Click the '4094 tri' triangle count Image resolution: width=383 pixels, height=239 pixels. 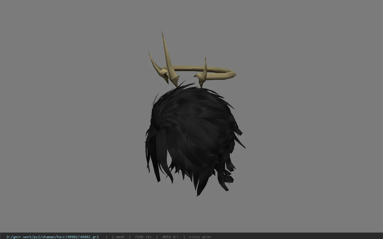[x=170, y=237]
